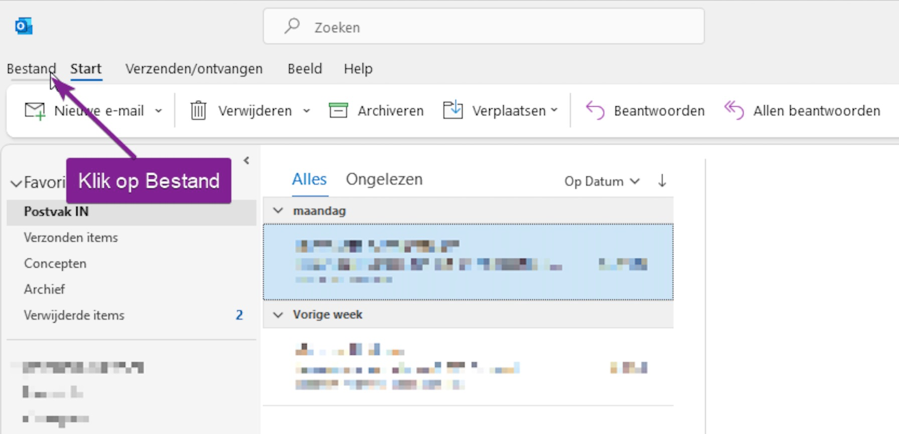This screenshot has width=899, height=434.
Task: Open the Verwijderen dropdown arrow
Action: (307, 111)
